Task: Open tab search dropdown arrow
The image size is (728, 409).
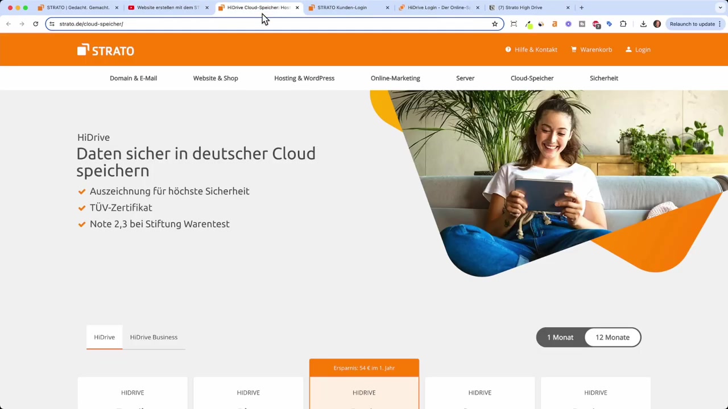Action: click(720, 7)
